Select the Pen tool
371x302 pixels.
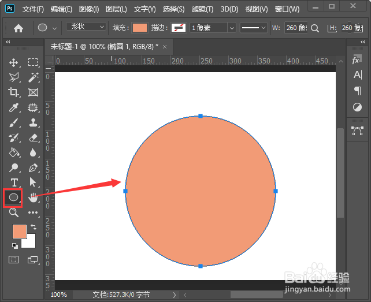tap(33, 168)
